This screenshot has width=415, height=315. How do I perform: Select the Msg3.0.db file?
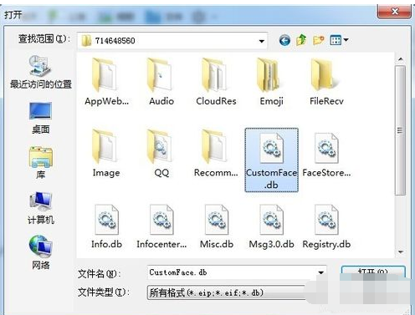pos(271,226)
